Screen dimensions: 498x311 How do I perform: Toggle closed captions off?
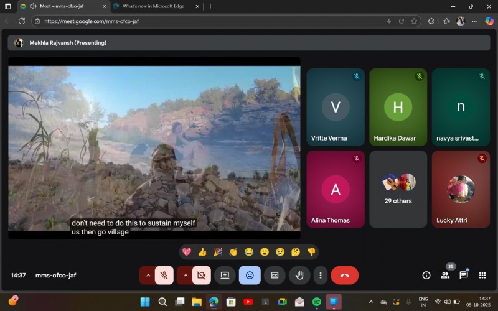[275, 275]
